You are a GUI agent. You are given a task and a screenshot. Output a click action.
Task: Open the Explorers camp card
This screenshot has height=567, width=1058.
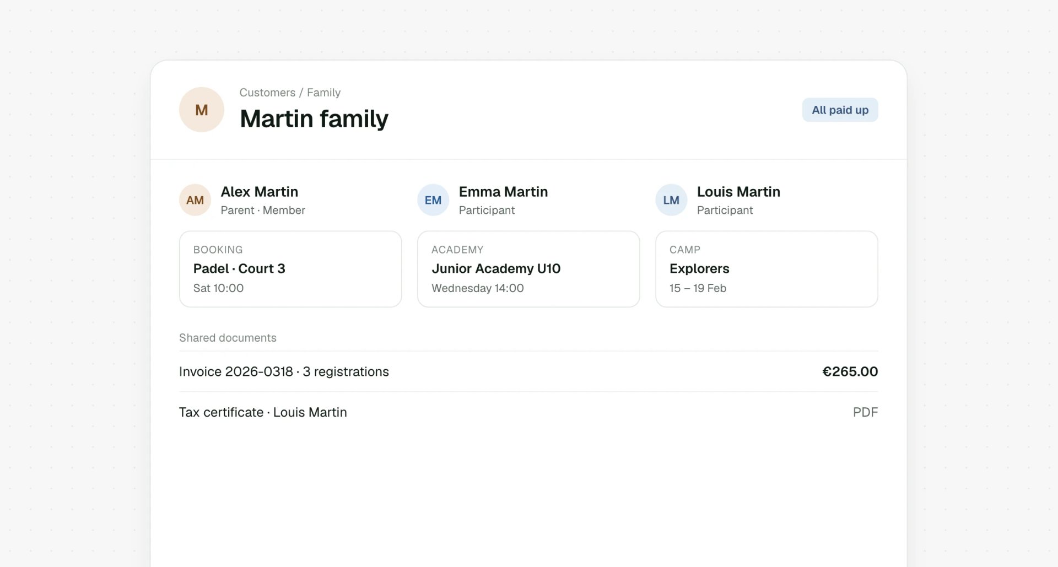pyautogui.click(x=766, y=269)
